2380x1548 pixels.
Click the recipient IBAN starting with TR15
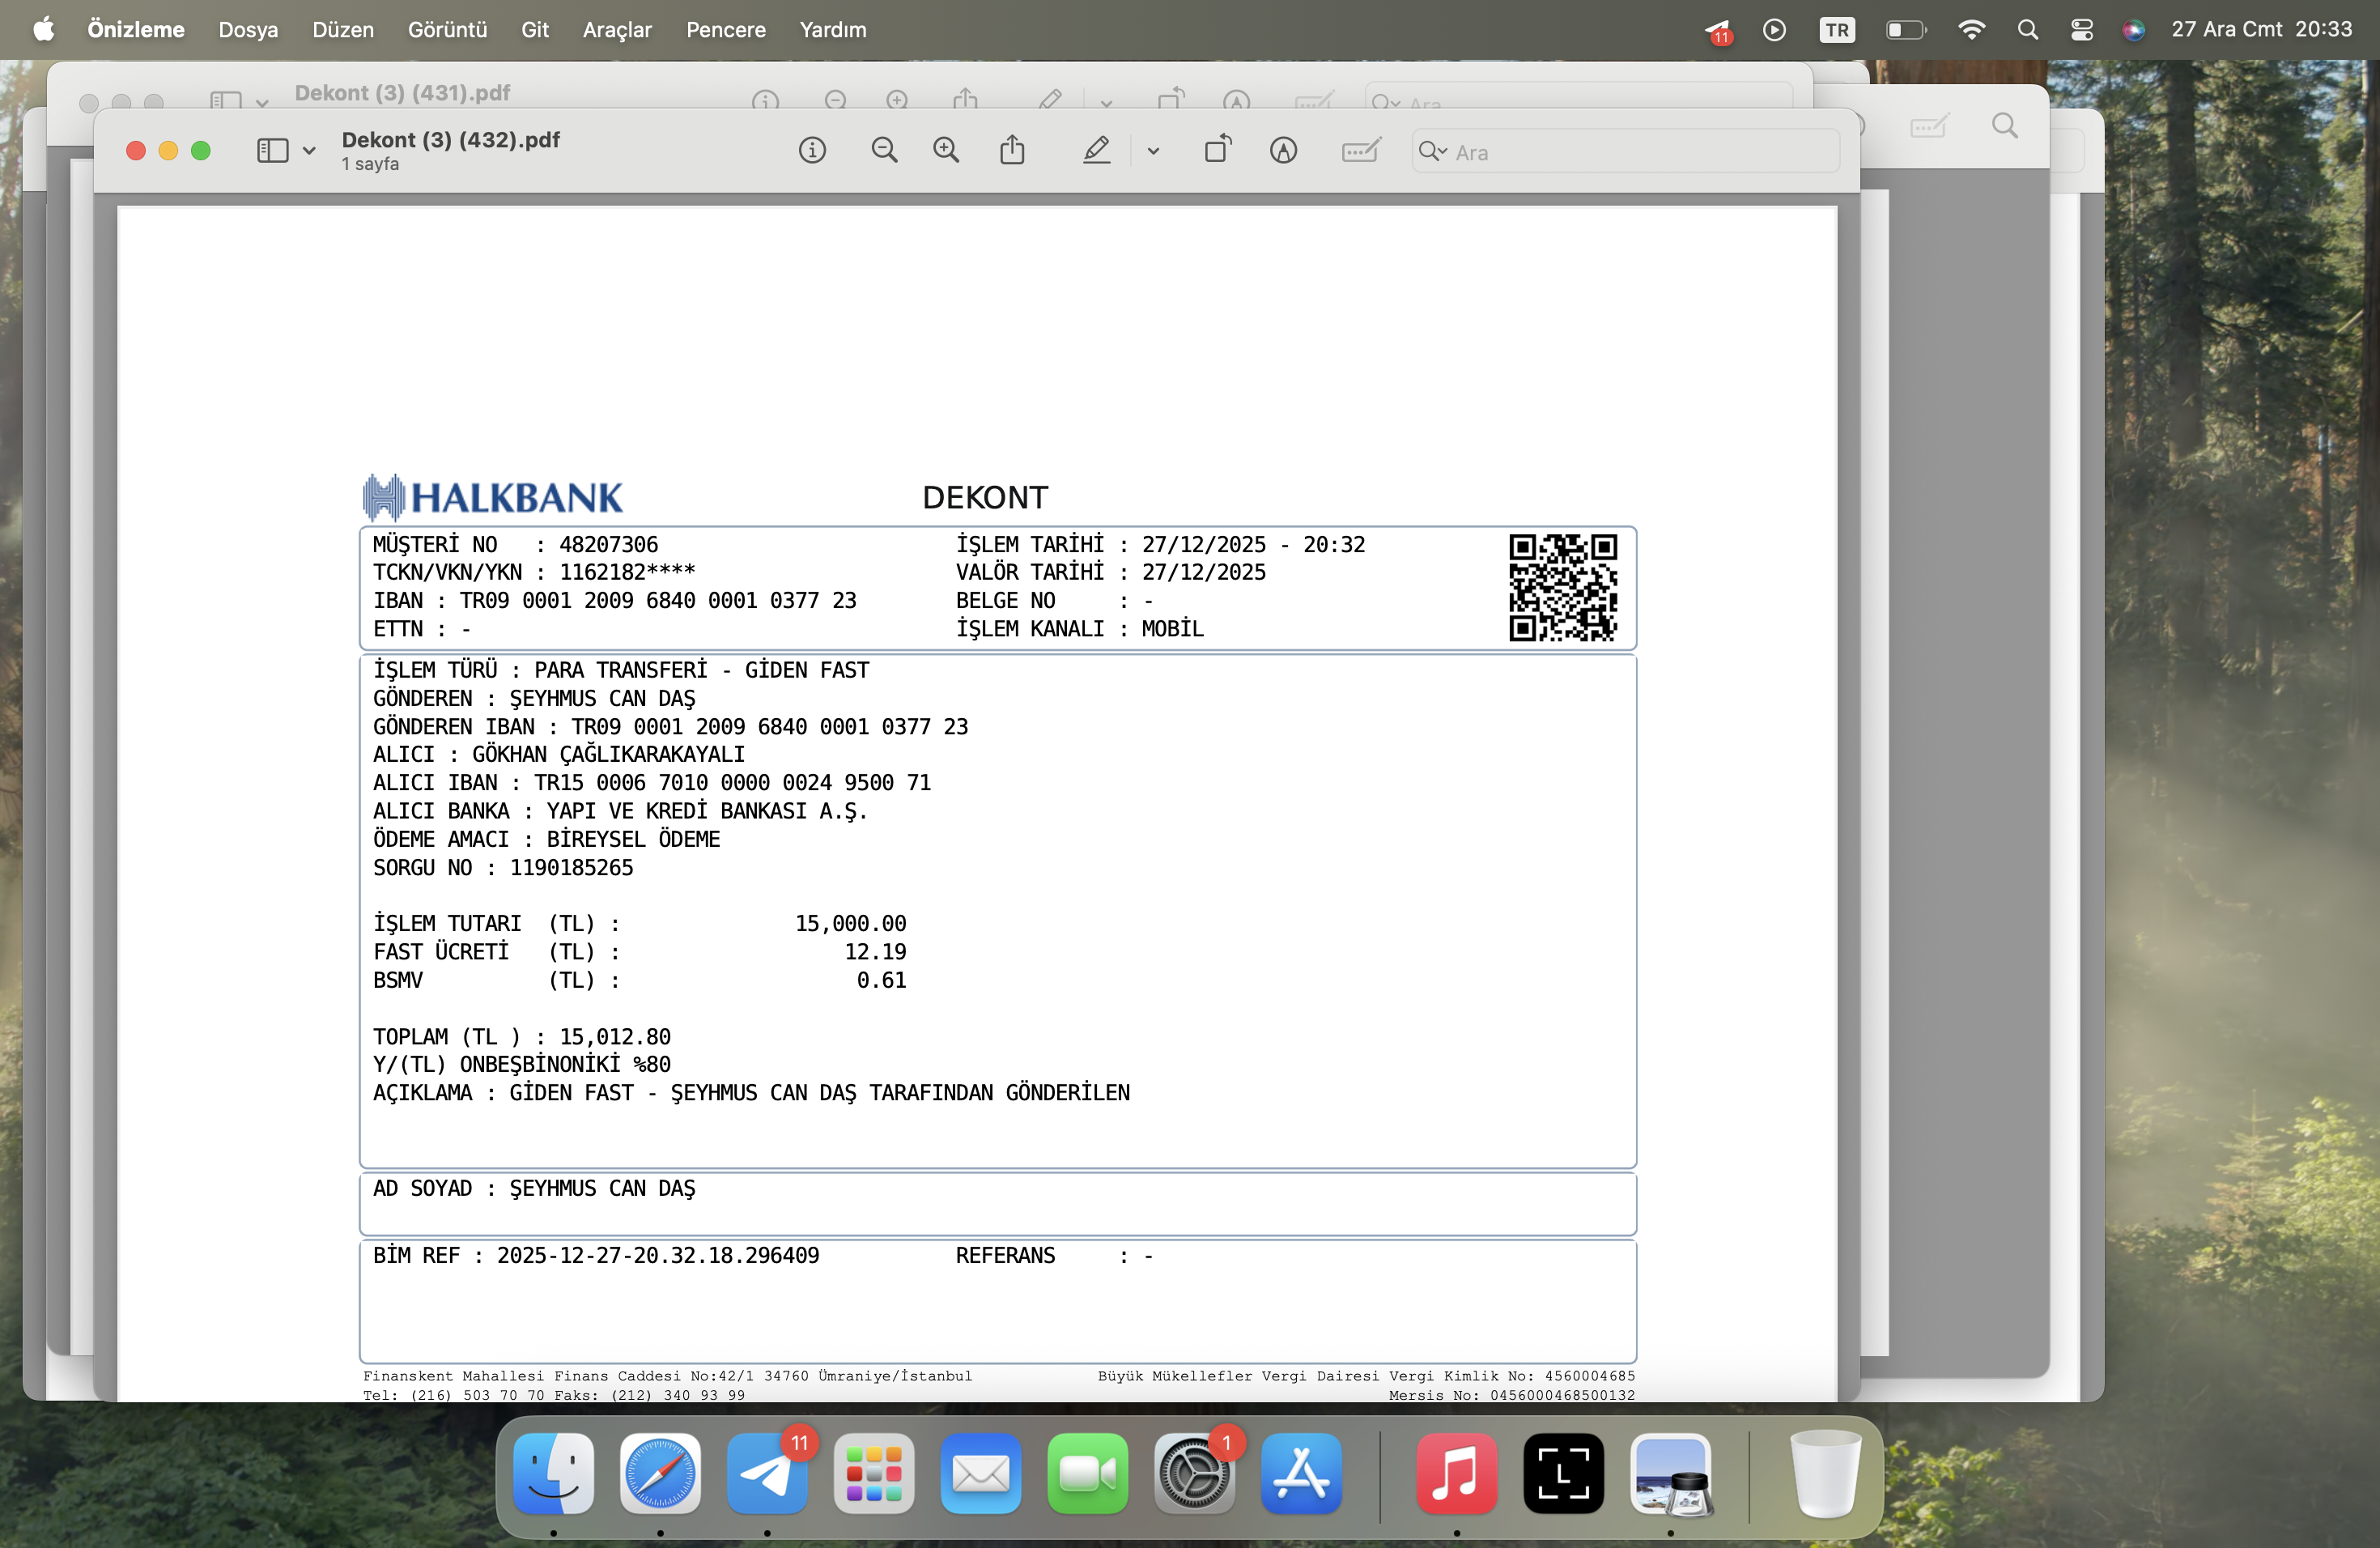(732, 782)
